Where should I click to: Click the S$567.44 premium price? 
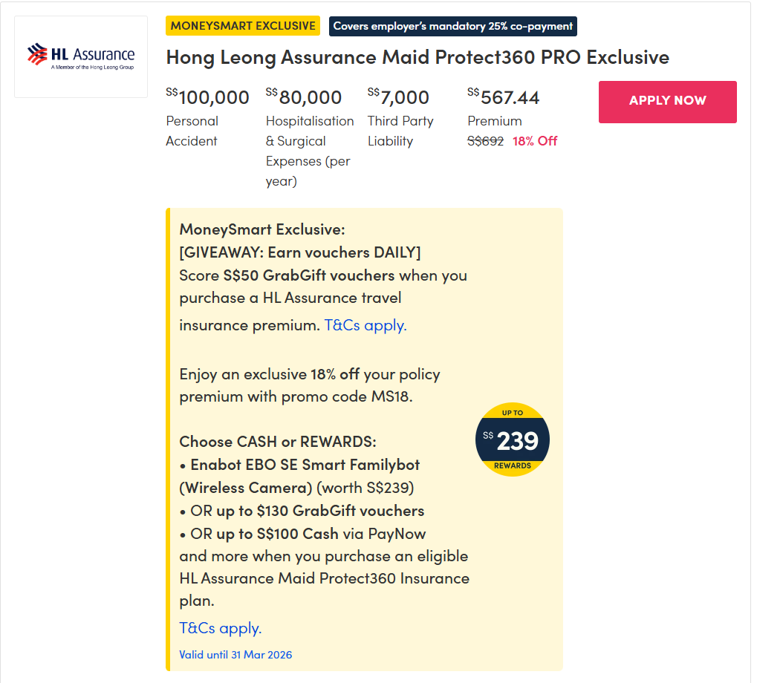click(504, 97)
